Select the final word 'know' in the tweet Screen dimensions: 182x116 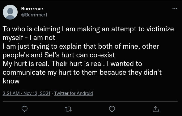[x=11, y=81]
